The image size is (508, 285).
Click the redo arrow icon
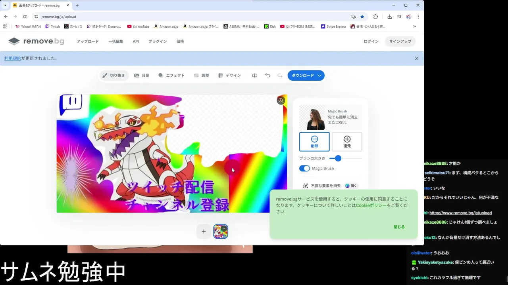click(x=280, y=75)
